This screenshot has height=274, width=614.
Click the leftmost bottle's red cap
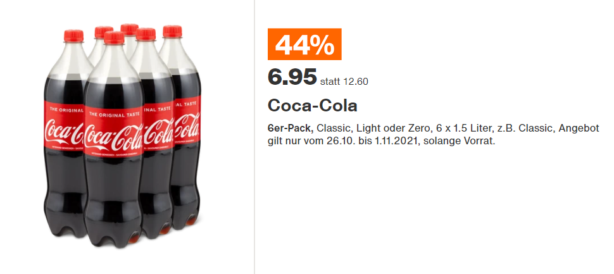[75, 35]
